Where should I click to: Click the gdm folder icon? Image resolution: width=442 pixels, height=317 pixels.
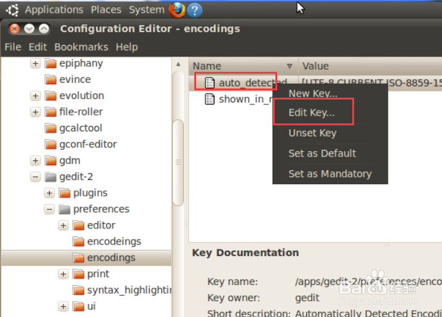pos(51,160)
